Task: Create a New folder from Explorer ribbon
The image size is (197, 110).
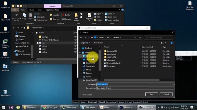Action: coord(76,17)
